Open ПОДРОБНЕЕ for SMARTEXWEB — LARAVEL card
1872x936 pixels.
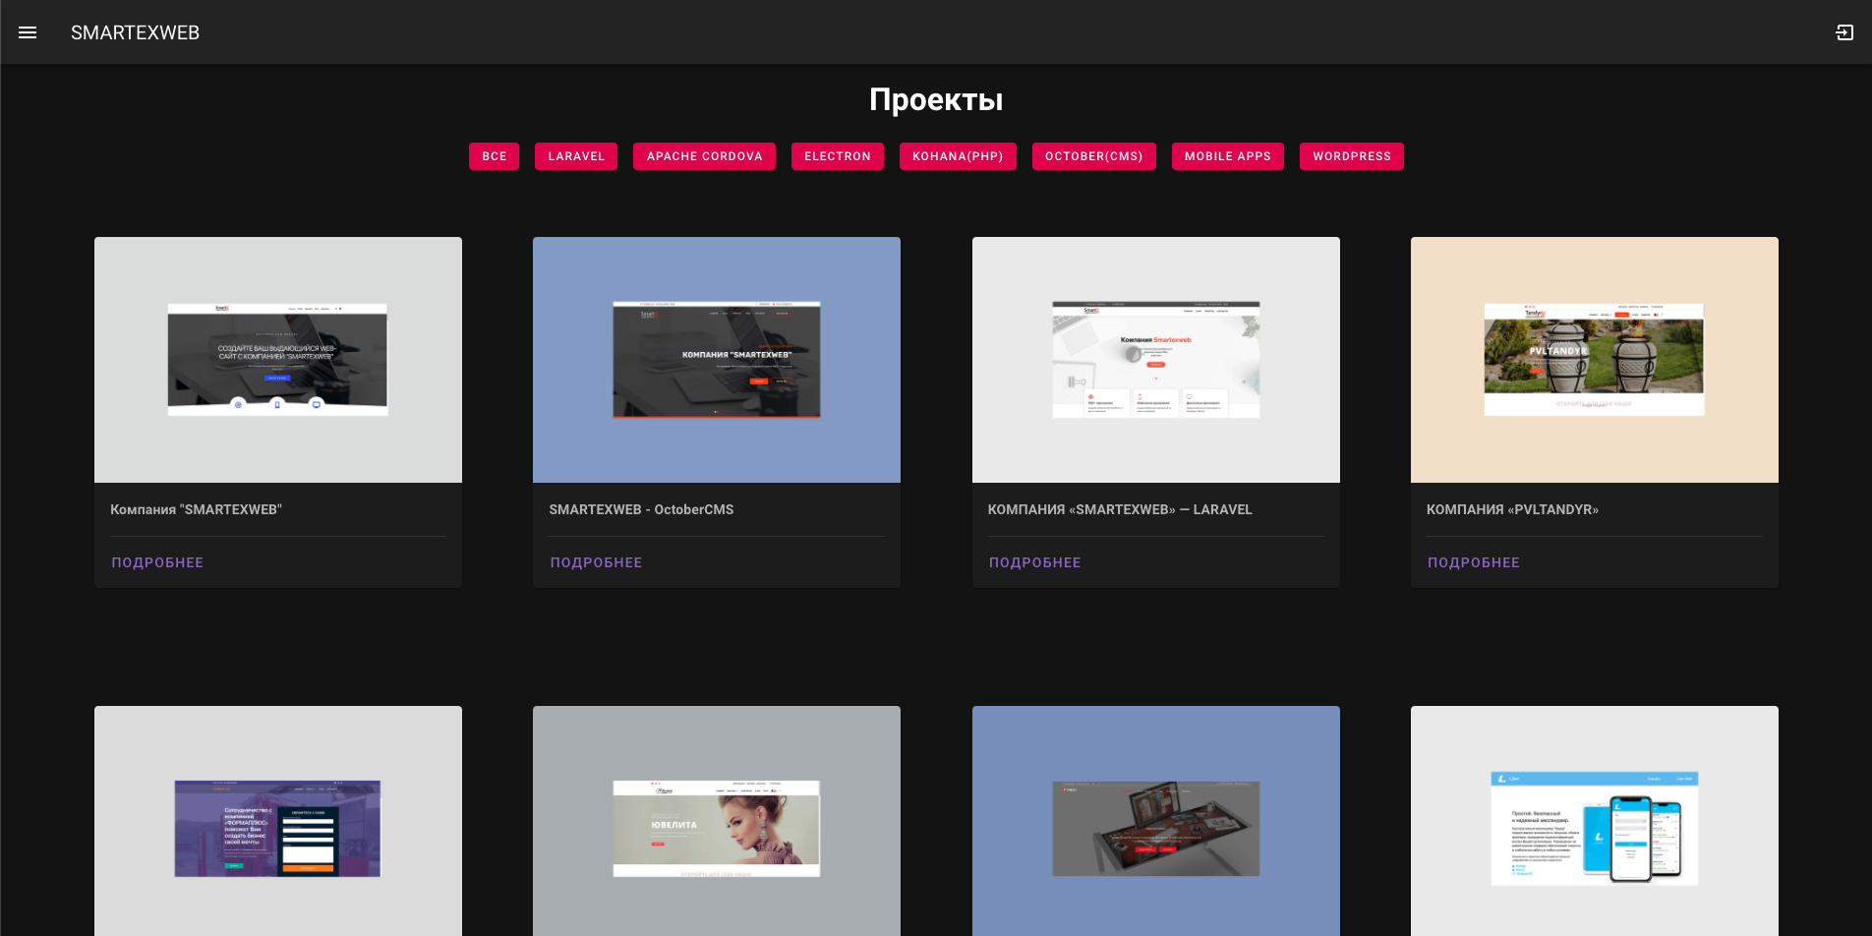pos(1034,562)
